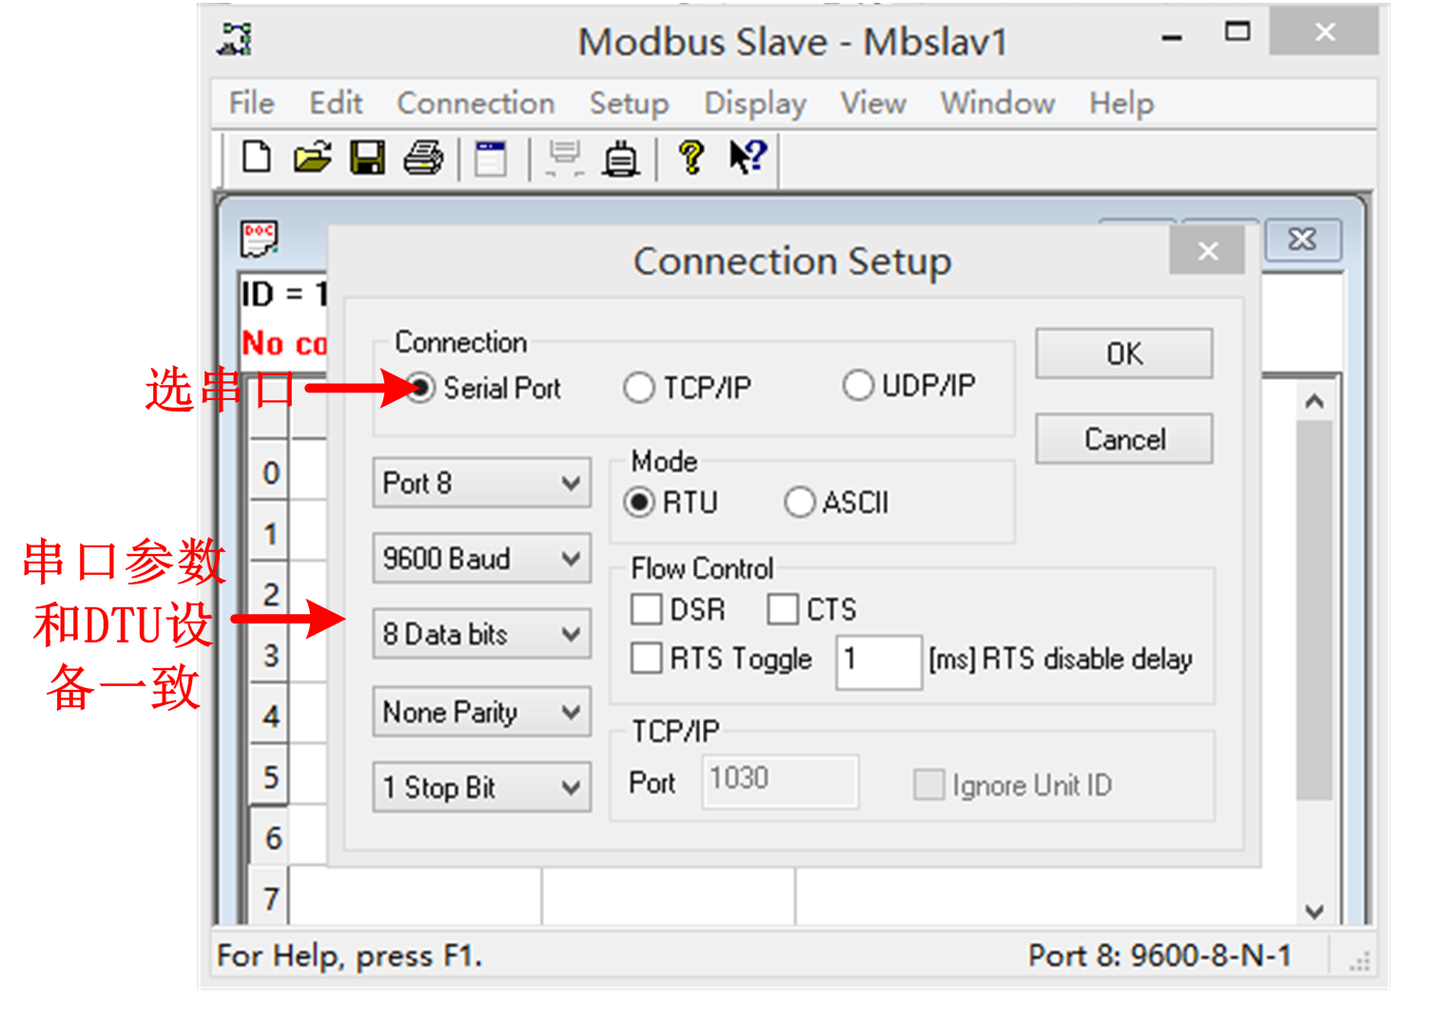Image resolution: width=1437 pixels, height=1016 pixels.
Task: Expand the 9600 Baud dropdown
Action: click(x=481, y=558)
